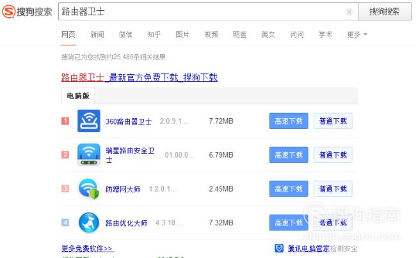Screen dimensions: 416x258
Task: Switch to the 知乎 tab
Action: coord(154,34)
